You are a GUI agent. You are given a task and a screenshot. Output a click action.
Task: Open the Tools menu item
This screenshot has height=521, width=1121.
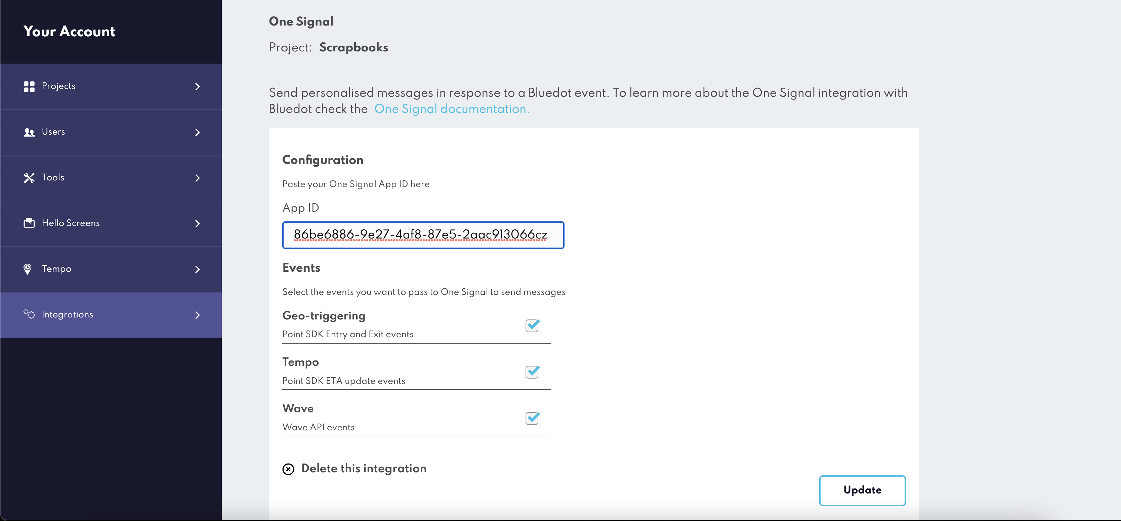[53, 177]
